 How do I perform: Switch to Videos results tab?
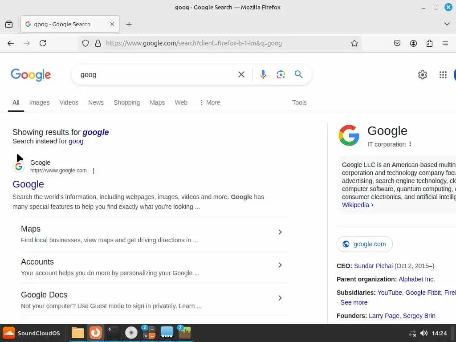pos(69,103)
